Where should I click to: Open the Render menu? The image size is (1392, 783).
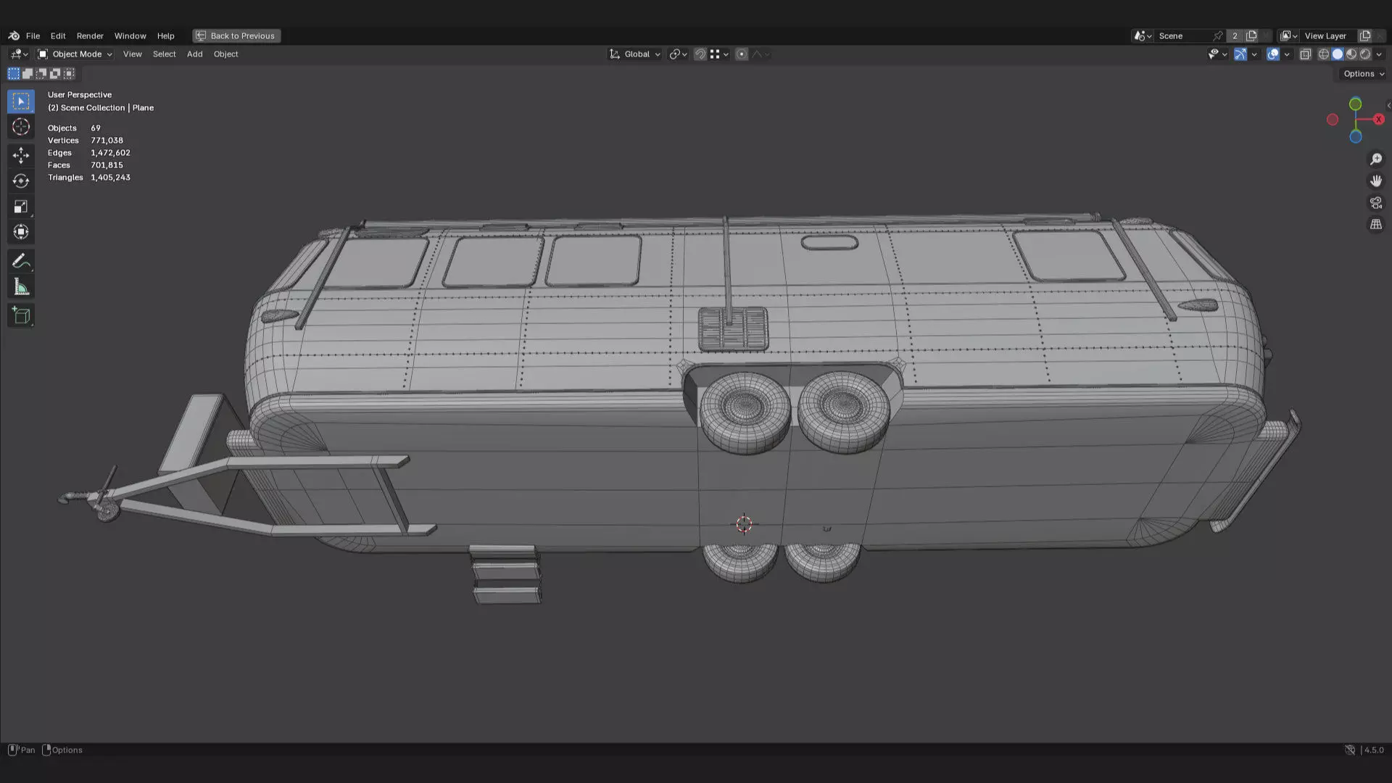click(x=90, y=36)
